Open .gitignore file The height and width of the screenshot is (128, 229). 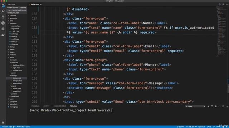[14, 102]
